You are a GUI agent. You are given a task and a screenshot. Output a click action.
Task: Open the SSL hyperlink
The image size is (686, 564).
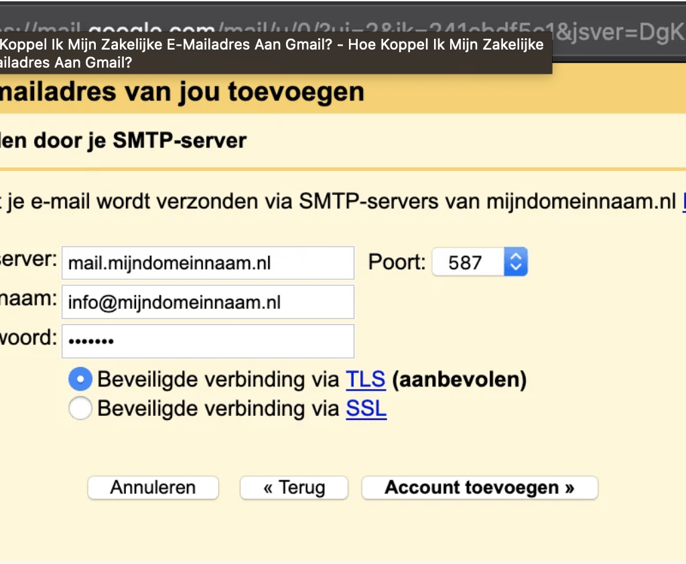(366, 408)
